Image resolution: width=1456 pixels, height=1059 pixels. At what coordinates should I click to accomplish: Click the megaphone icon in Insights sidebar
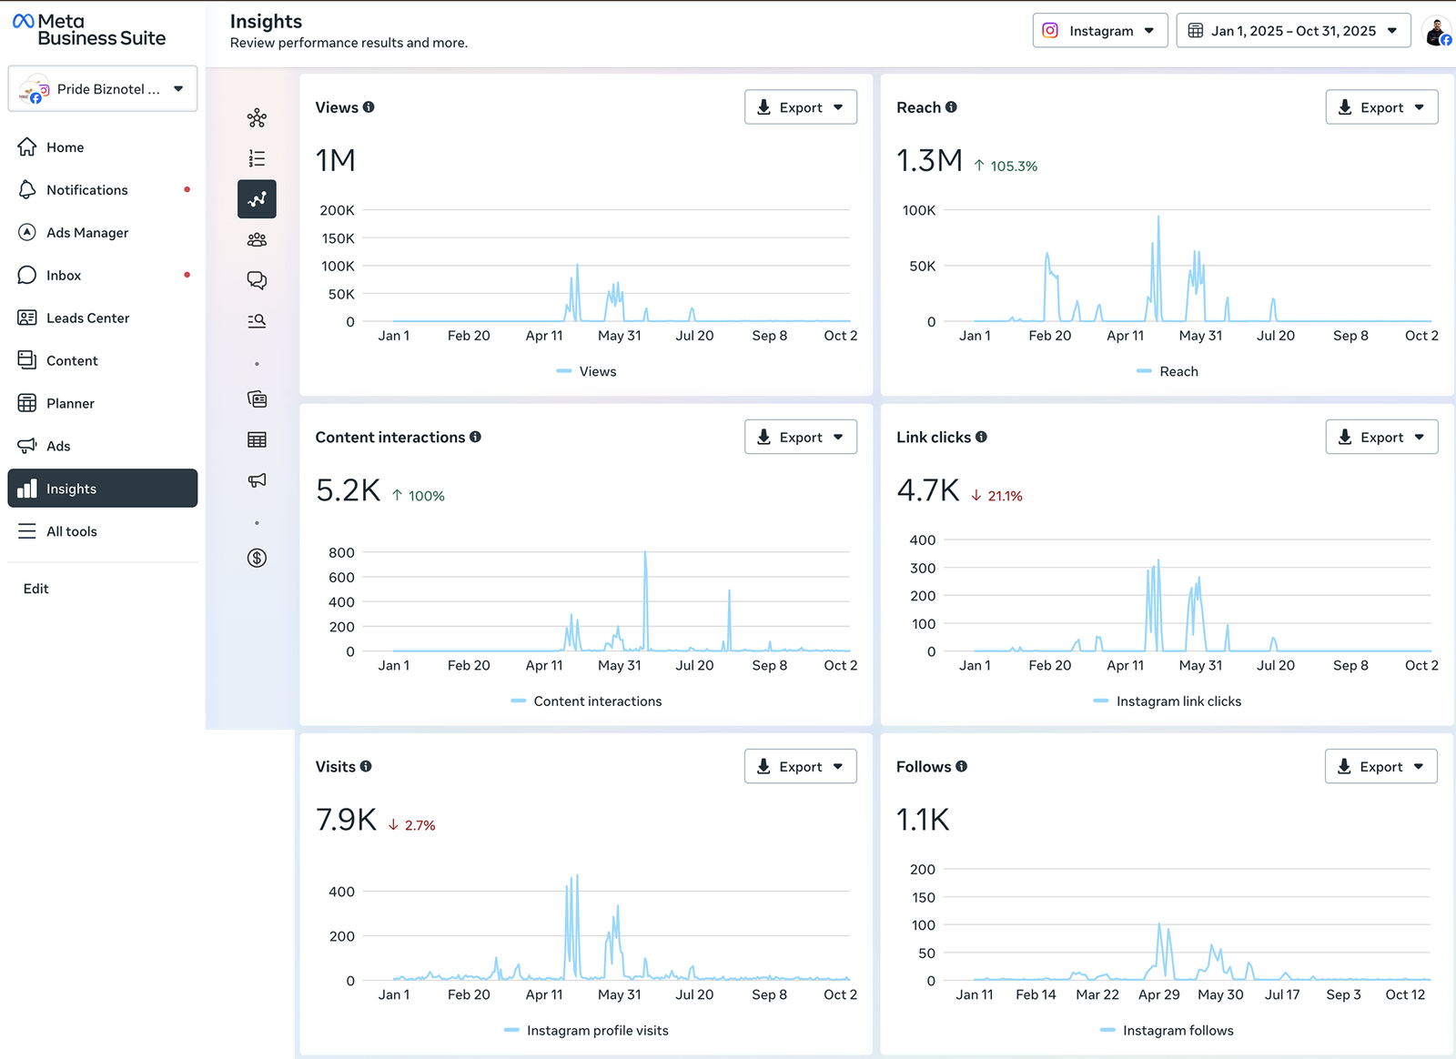coord(257,480)
